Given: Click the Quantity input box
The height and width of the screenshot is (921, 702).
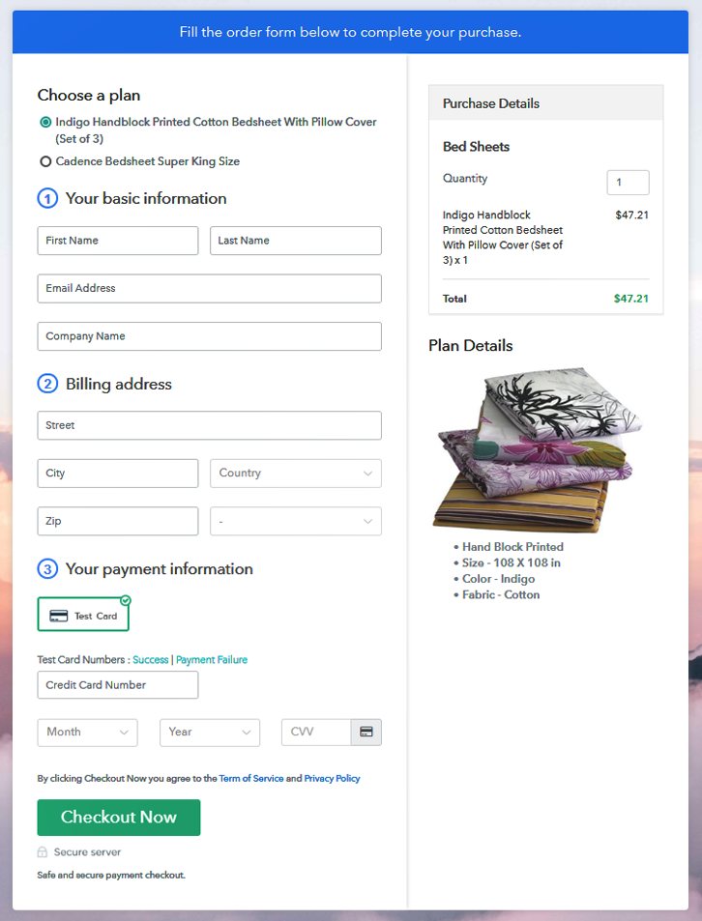Looking at the screenshot, I should pyautogui.click(x=628, y=183).
